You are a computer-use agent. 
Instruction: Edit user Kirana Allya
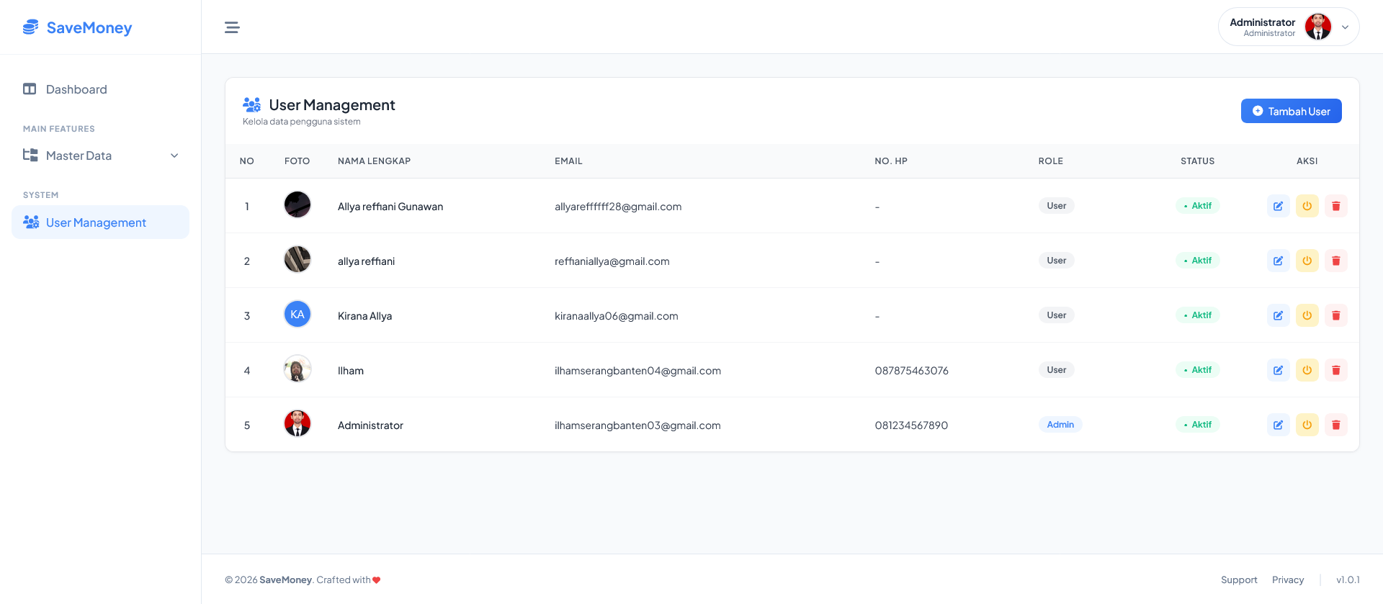coord(1279,315)
